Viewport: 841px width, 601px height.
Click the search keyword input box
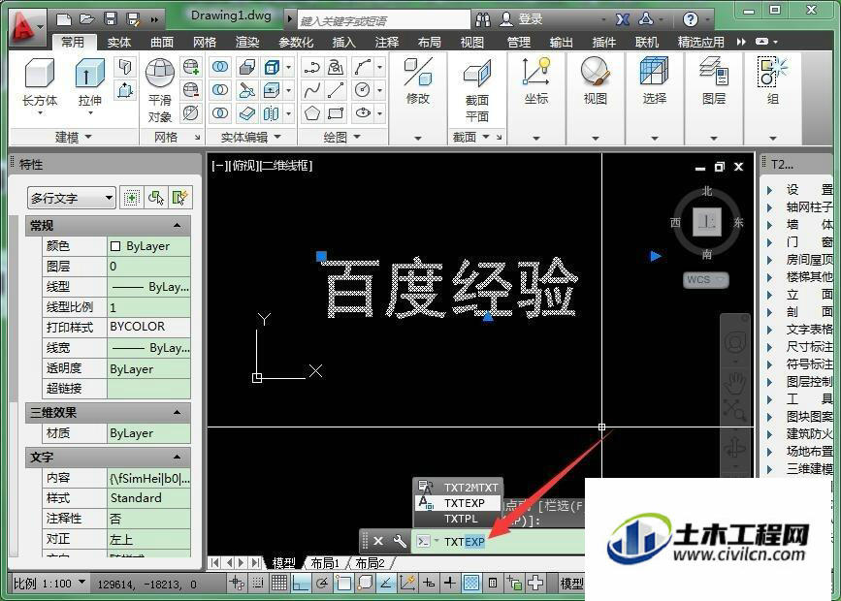[x=383, y=21]
